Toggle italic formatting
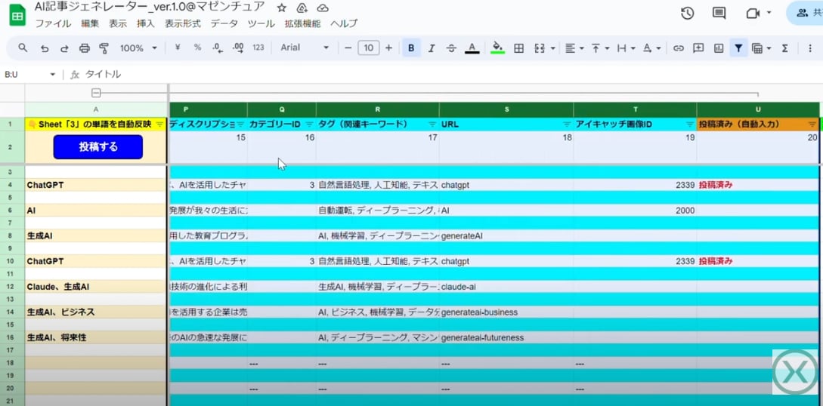Screen dimensions: 823x406 pyautogui.click(x=432, y=48)
